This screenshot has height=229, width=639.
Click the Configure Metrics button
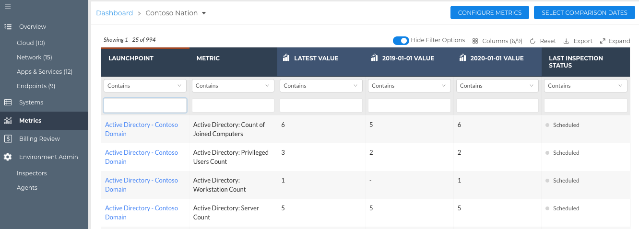point(489,13)
